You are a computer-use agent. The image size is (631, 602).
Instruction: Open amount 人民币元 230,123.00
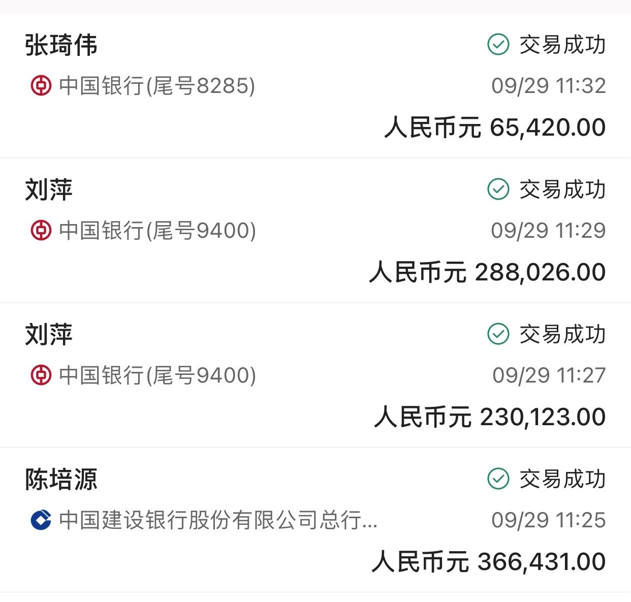(x=490, y=417)
